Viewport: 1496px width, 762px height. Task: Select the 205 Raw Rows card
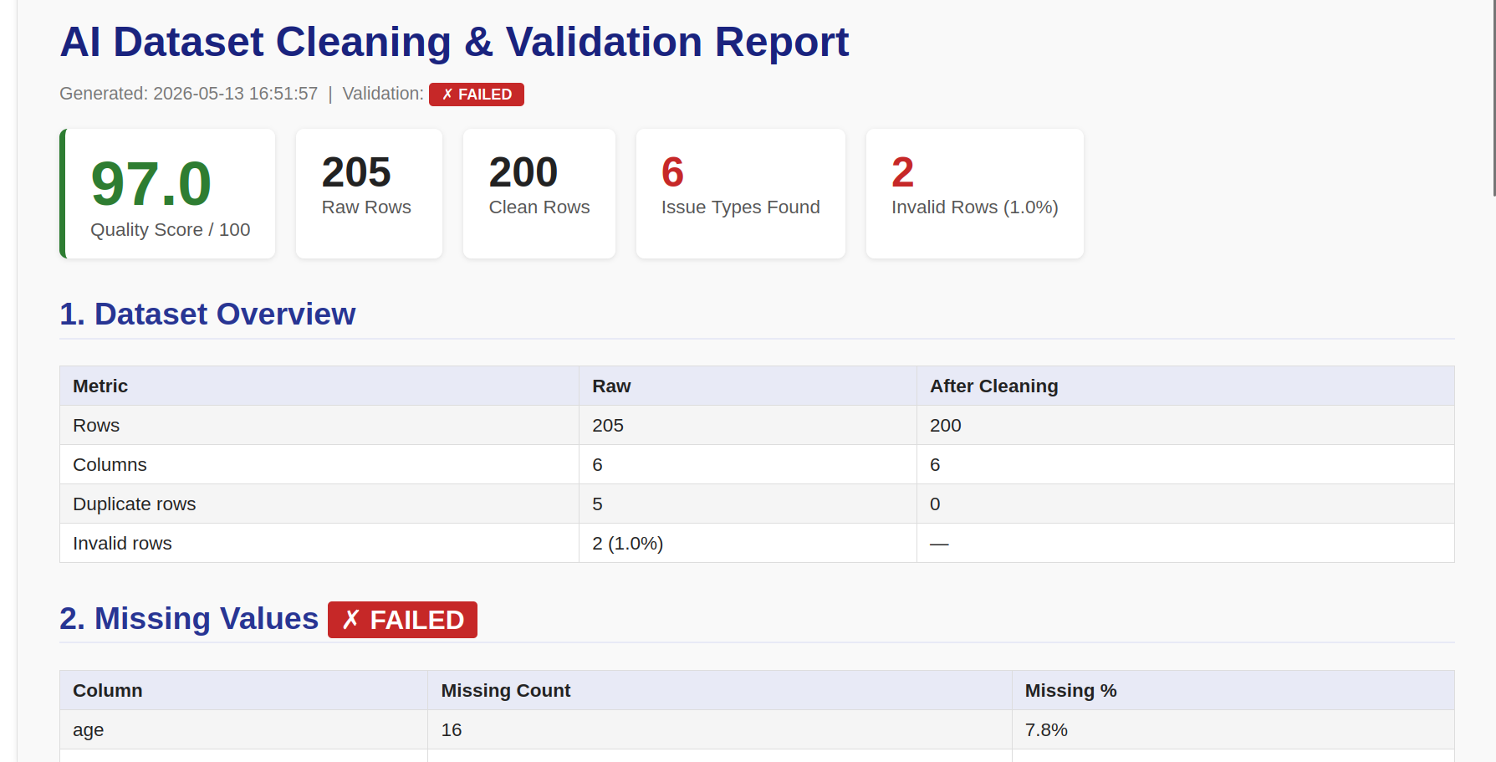pos(369,194)
